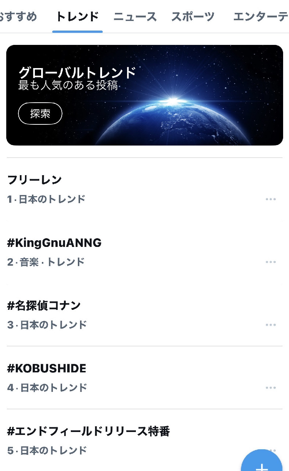Open more options for #名探偵コナン trend
The height and width of the screenshot is (471, 289).
[271, 325]
